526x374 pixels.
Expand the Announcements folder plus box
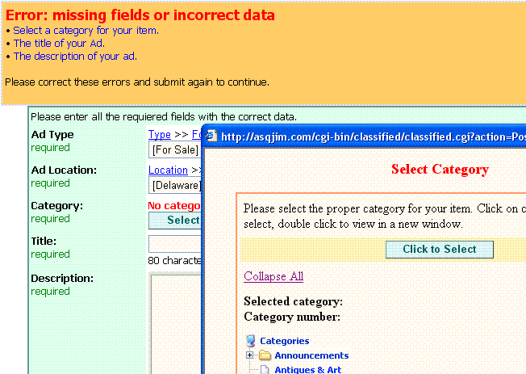(249, 355)
